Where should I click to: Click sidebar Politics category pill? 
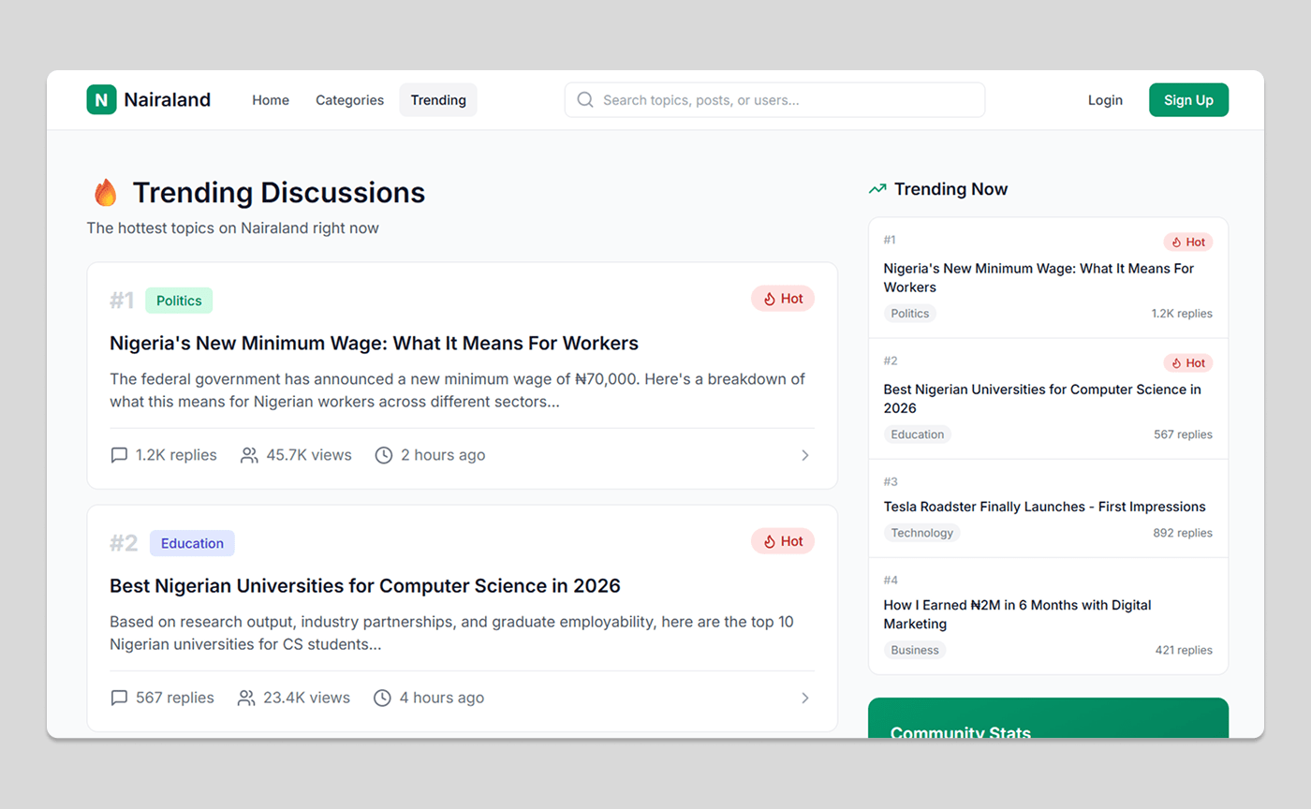(910, 314)
